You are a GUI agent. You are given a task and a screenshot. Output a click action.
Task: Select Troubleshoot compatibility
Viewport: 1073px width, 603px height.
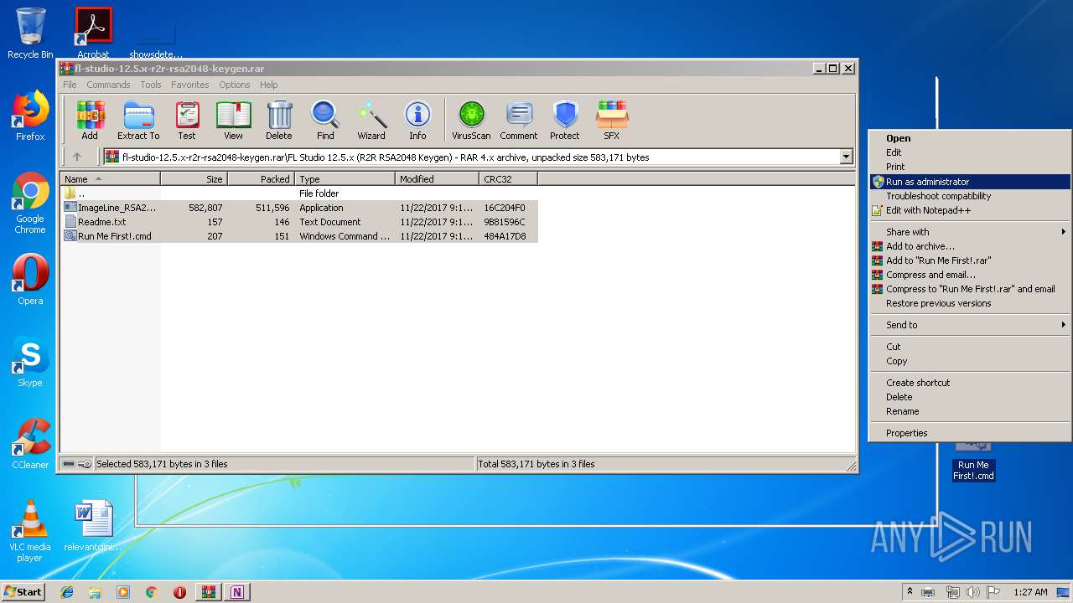click(x=970, y=196)
